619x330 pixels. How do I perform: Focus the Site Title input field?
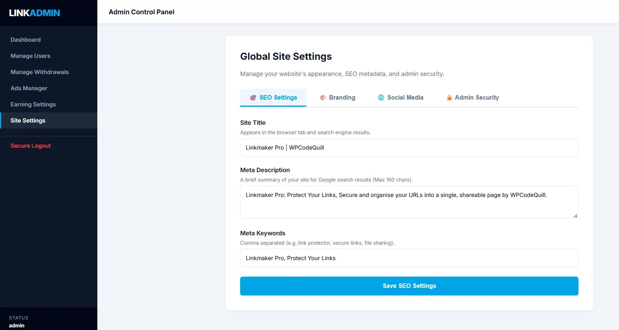point(409,148)
